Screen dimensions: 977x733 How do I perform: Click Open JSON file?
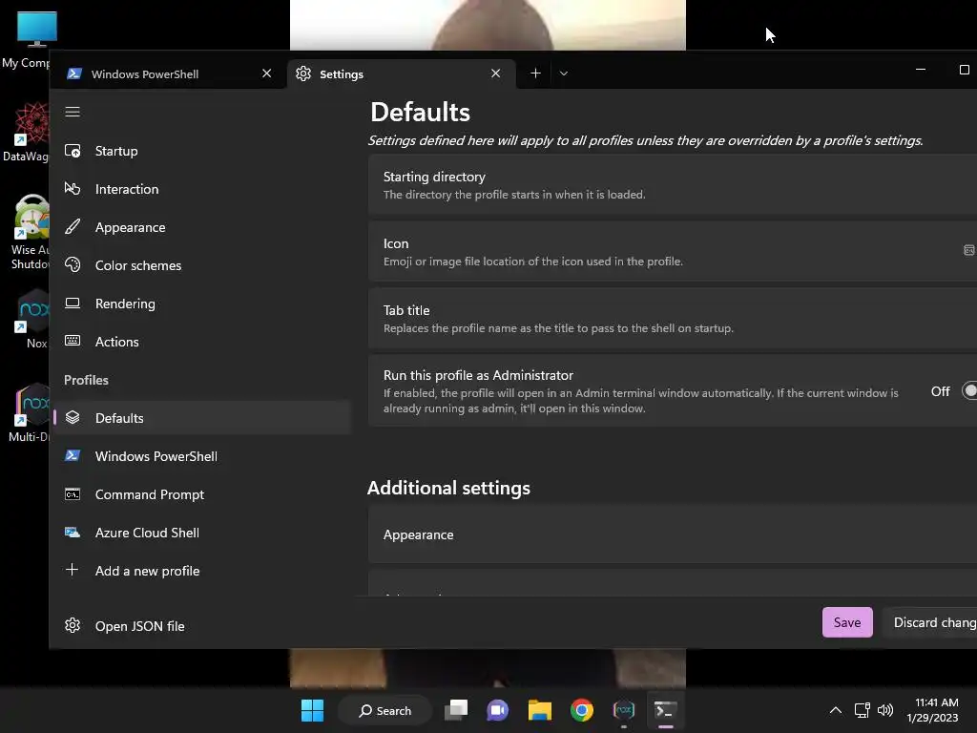(x=202, y=626)
